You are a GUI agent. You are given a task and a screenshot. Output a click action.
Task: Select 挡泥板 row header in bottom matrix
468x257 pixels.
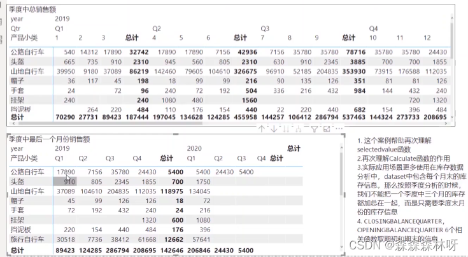20,230
